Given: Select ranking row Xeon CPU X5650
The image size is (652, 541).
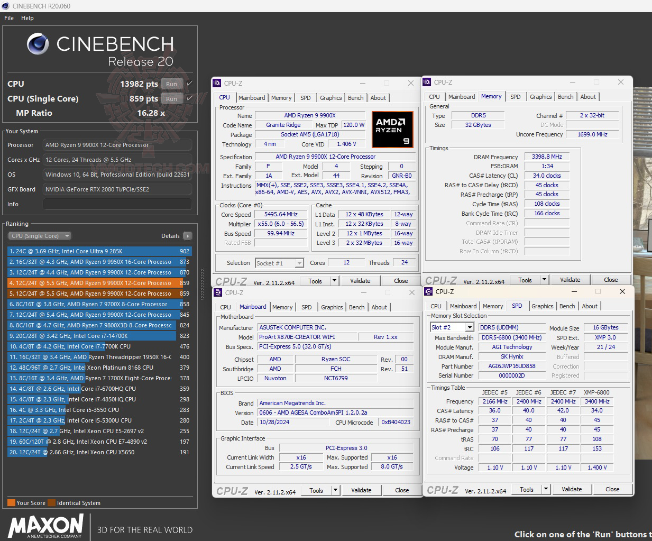Looking at the screenshot, I should click(99, 452).
